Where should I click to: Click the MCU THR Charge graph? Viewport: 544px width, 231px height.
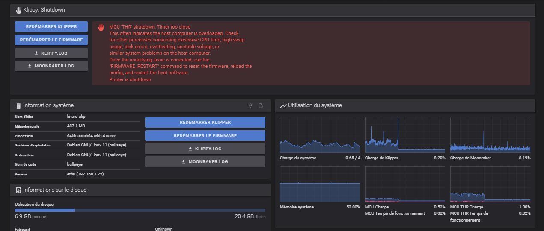(x=490, y=184)
